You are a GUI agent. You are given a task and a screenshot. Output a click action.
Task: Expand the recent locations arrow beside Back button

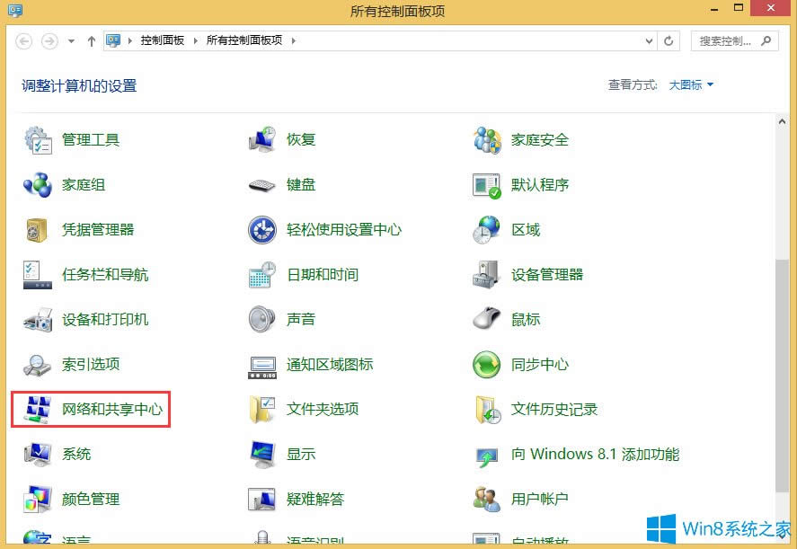pyautogui.click(x=70, y=40)
